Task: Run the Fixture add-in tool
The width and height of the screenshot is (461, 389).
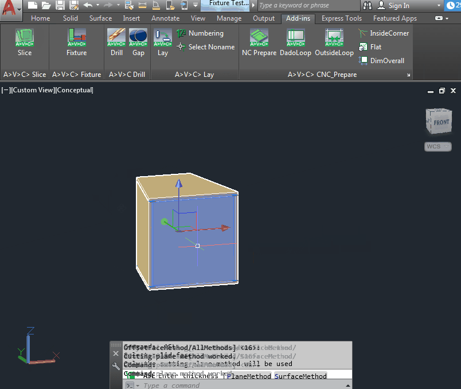Action: (x=77, y=42)
